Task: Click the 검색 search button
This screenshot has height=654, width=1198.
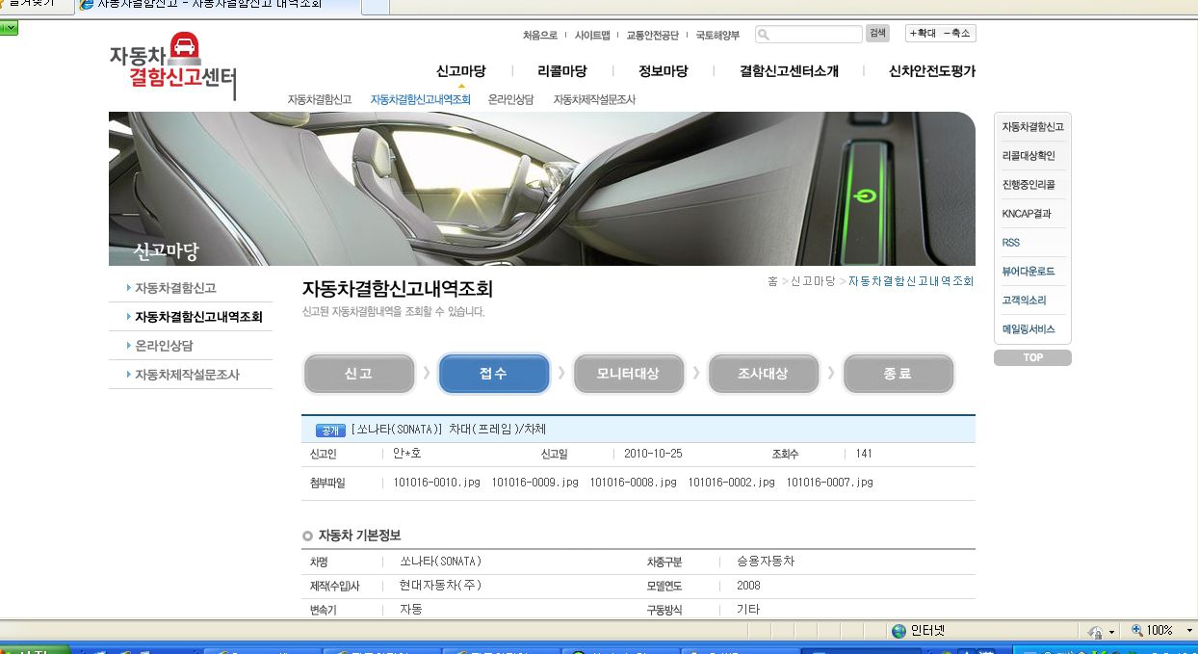Action: coord(877,34)
